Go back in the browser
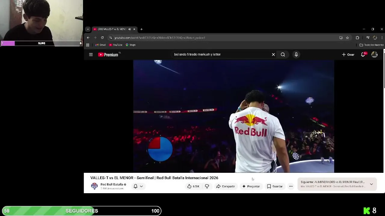The width and height of the screenshot is (385, 216). point(88,38)
